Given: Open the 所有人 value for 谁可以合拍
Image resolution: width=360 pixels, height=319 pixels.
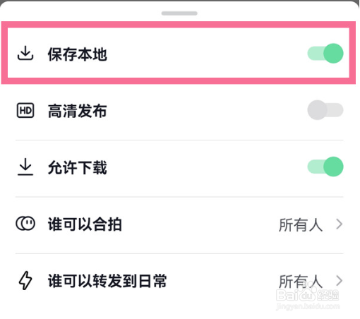Looking at the screenshot, I should [301, 225].
